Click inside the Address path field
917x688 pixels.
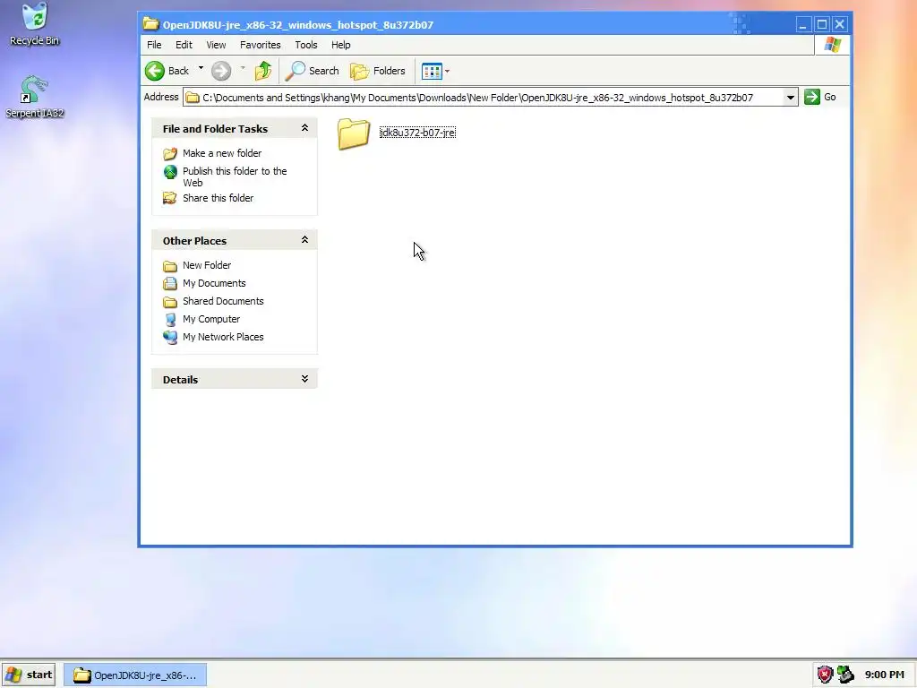tap(490, 98)
